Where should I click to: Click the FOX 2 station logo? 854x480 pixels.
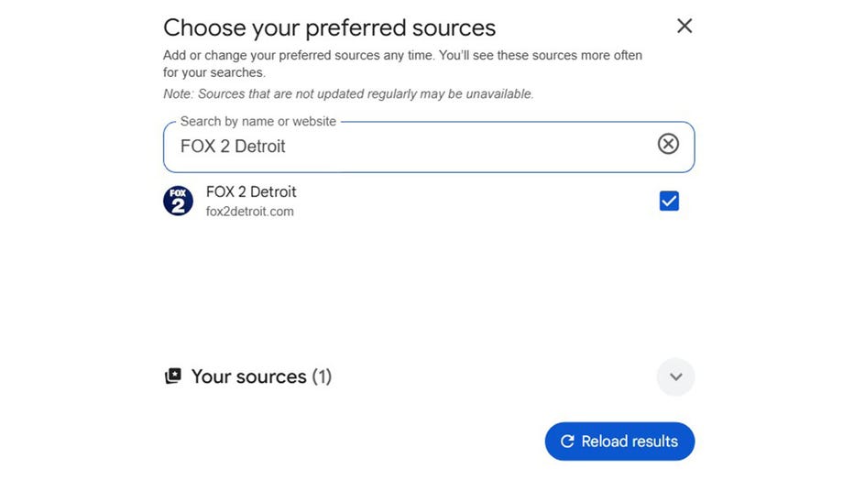click(178, 202)
